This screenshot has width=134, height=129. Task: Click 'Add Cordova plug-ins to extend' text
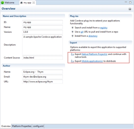pos(95,22)
